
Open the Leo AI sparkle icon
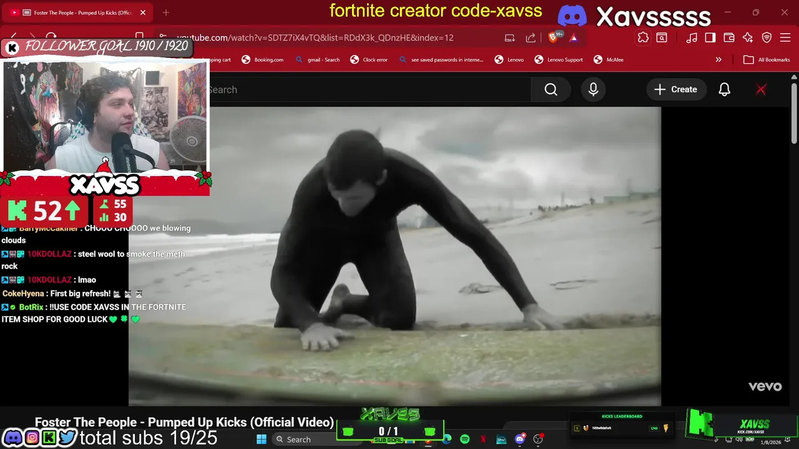(x=748, y=37)
